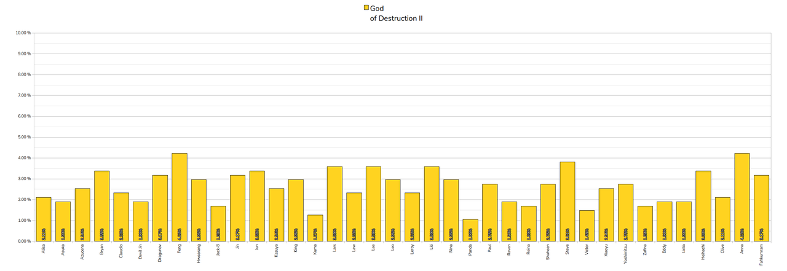Click the 5.00 % y-axis label
The image size is (787, 271).
pos(24,138)
